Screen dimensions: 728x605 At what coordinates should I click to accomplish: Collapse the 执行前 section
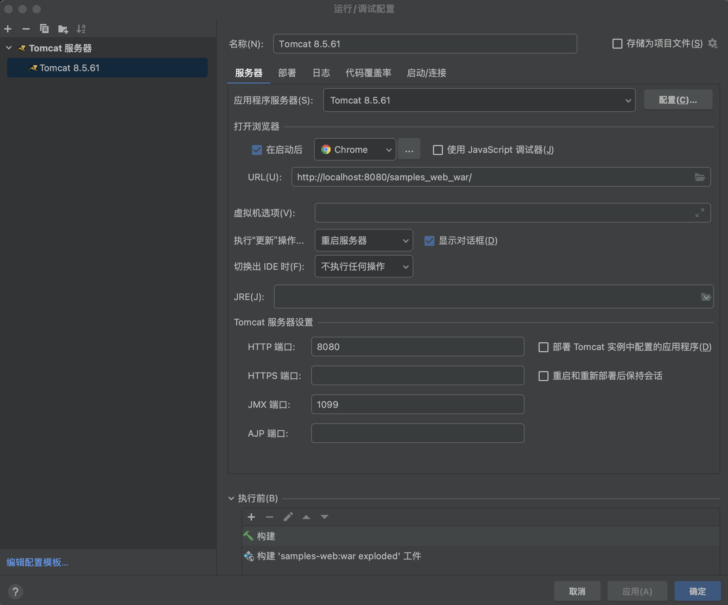coord(231,498)
